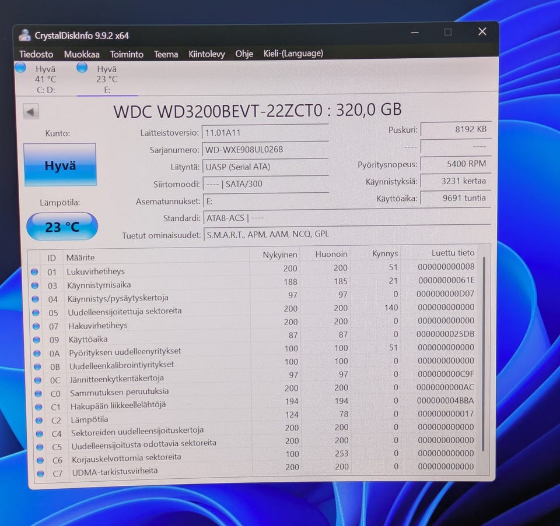Click the Tuetut ominaisuudet features field
560x526 pixels.
pos(346,234)
